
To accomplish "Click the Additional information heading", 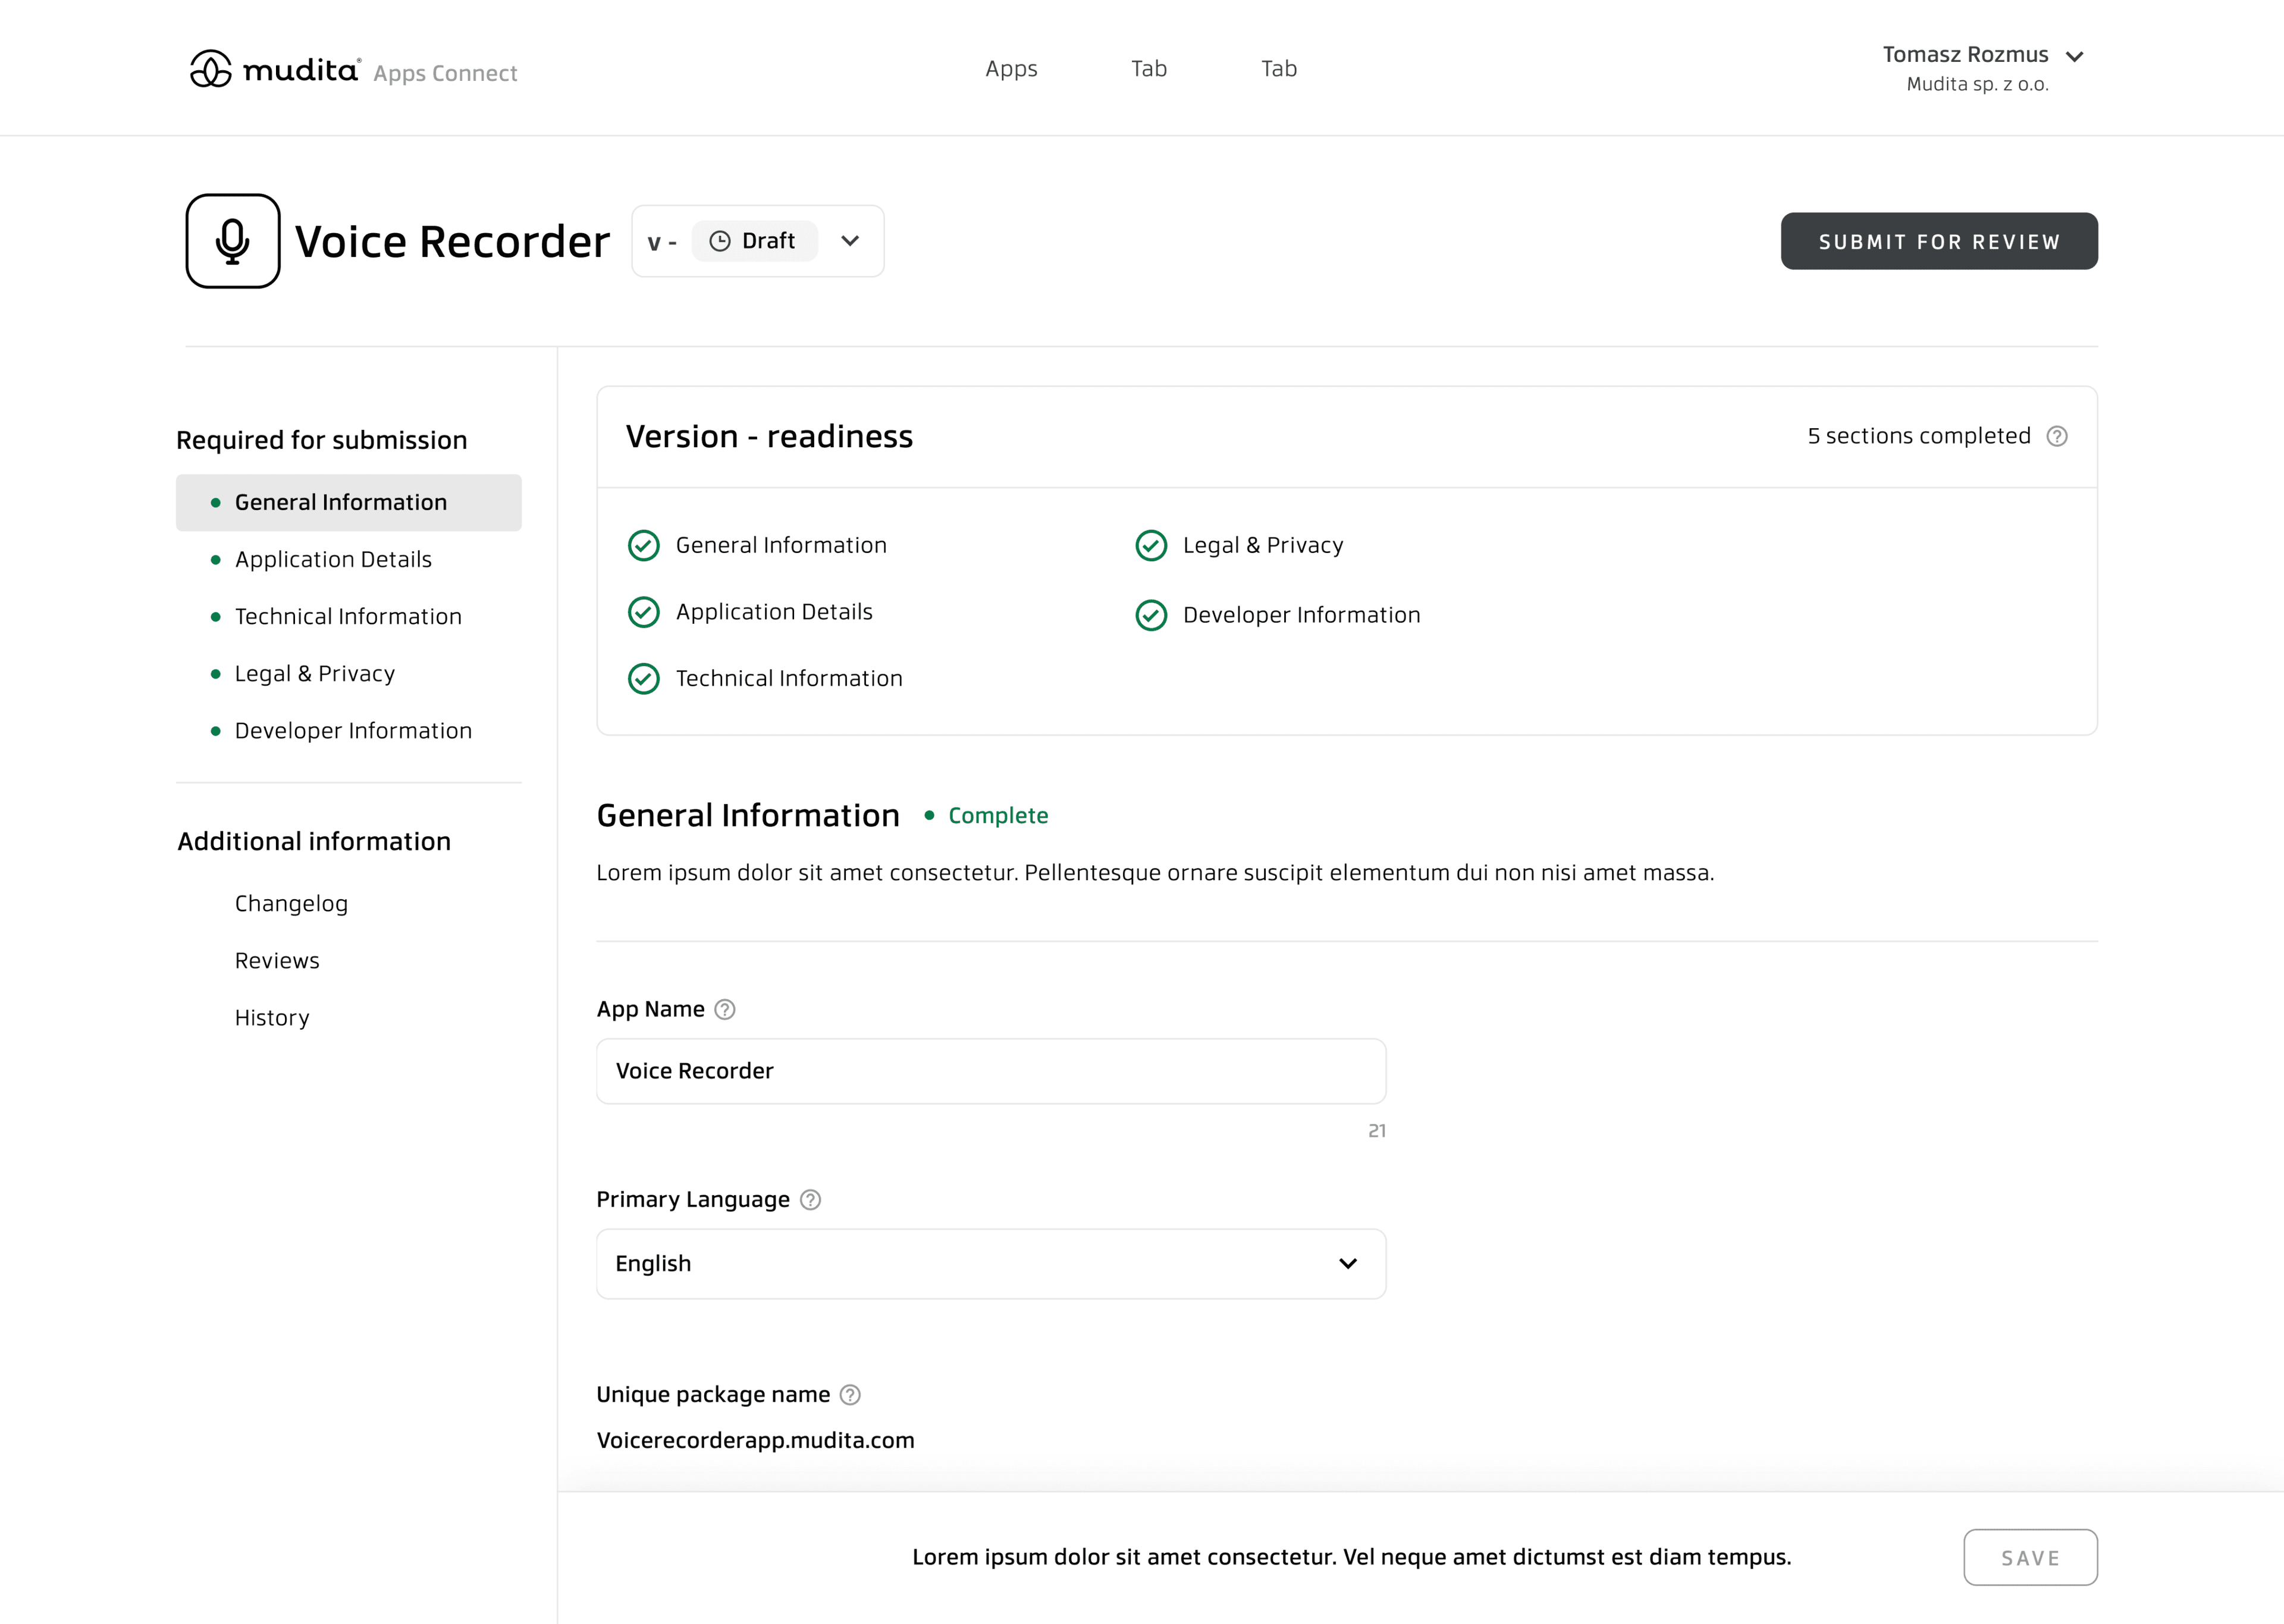I will tap(314, 842).
